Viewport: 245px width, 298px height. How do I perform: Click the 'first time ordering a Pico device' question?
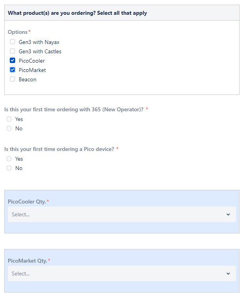(59, 149)
